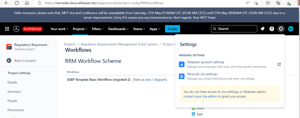Click the Mercedes-Benz star logo
The width and height of the screenshot is (300, 118).
(16, 29)
